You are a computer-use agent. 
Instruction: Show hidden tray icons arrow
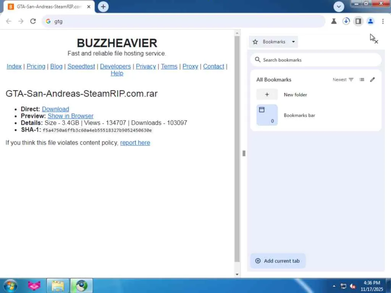[x=334, y=286]
